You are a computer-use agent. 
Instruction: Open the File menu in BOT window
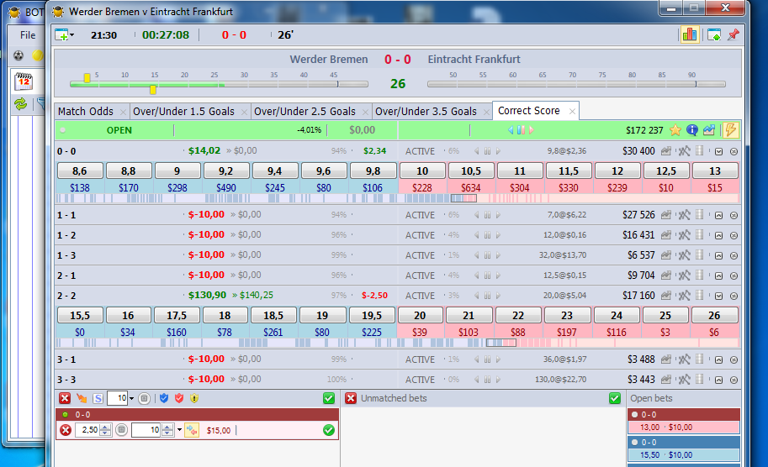tap(28, 34)
